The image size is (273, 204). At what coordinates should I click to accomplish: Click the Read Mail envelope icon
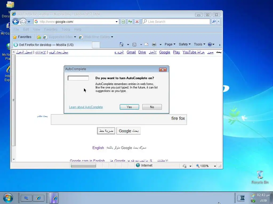146,44
